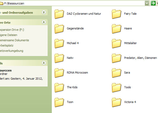This screenshot has height=113, width=158.
Task: Click the Tools folder icon
Action: point(116,88)
